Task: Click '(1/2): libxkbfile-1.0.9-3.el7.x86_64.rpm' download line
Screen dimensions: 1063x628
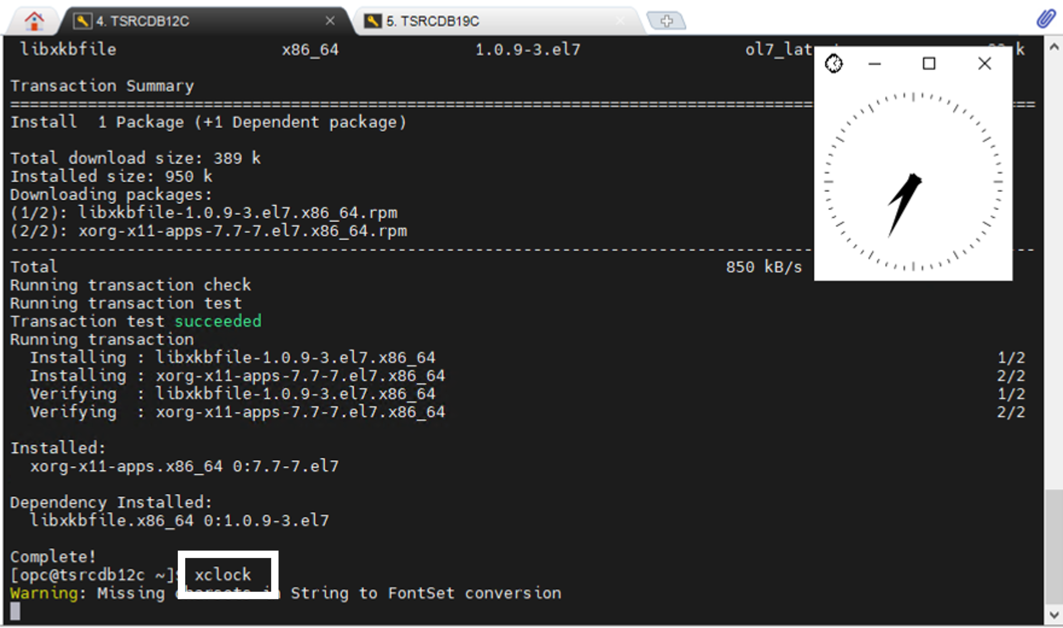Action: click(204, 213)
